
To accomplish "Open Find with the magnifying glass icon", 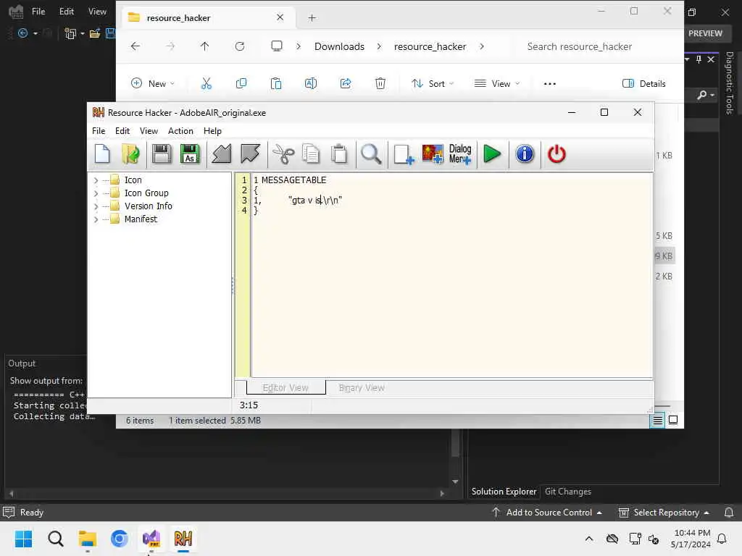I will (x=371, y=154).
